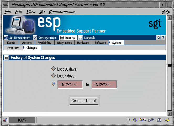Click the 100% progress indicator
Screen dimensions: 174x126
(22, 120)
